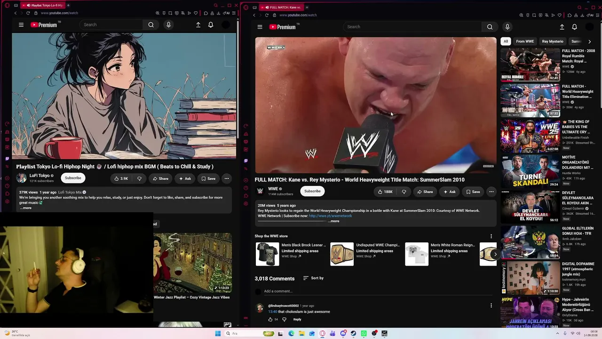Start voice search in WWE YouTube window
The height and width of the screenshot is (339, 602).
click(x=507, y=27)
